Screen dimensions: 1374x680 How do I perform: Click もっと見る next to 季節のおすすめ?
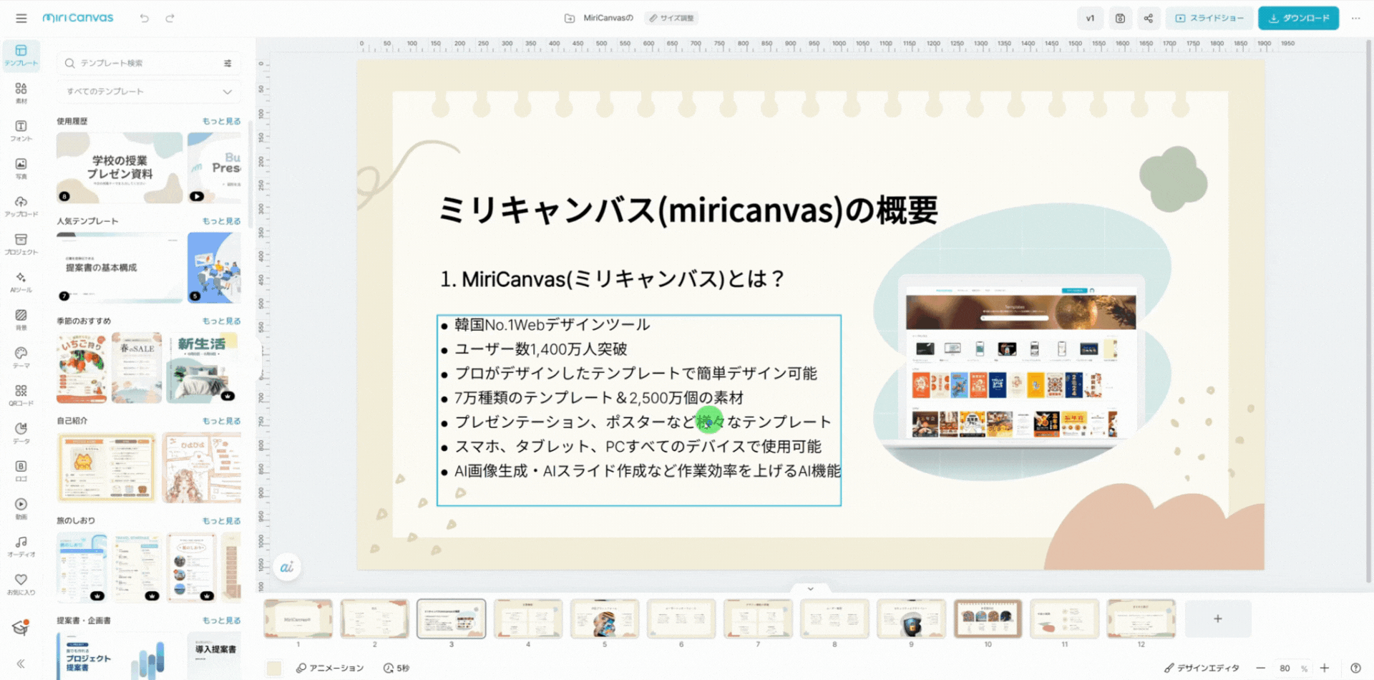pyautogui.click(x=221, y=321)
